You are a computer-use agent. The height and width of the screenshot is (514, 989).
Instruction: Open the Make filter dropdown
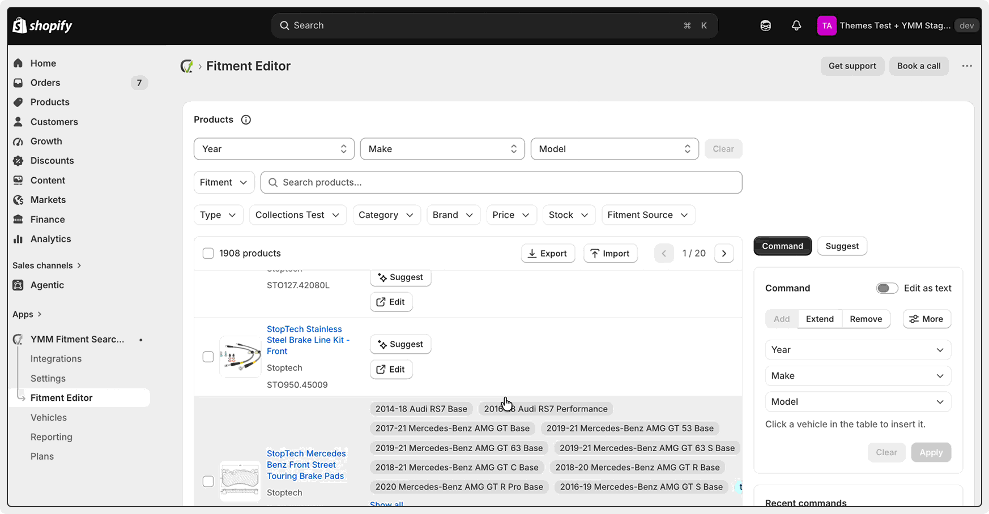[x=442, y=149]
